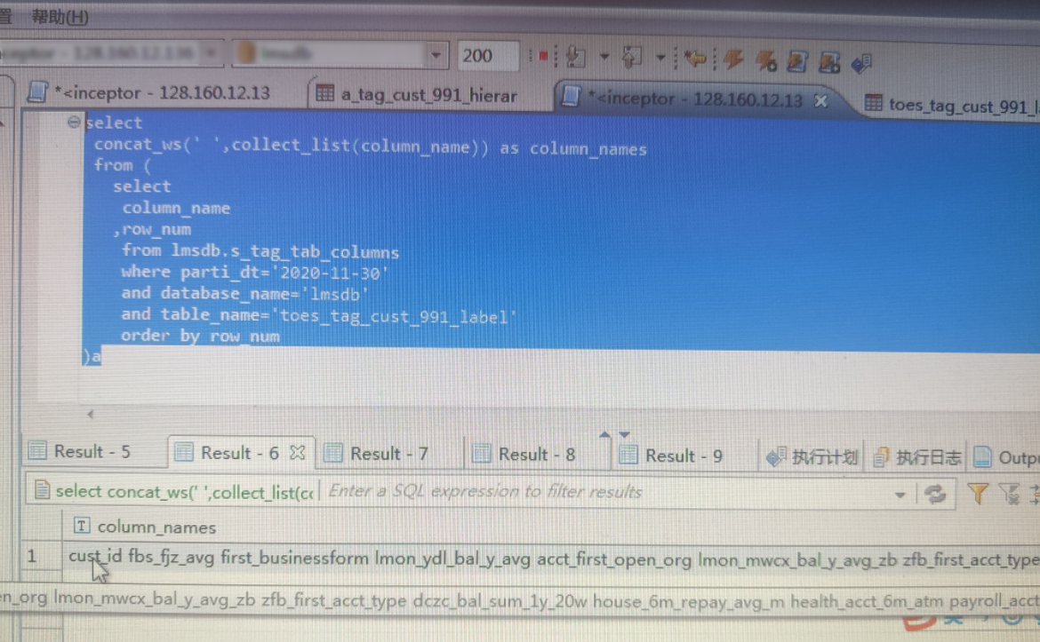Click the yellow filter funnel icon
Screen dimensions: 1040x642
[977, 493]
